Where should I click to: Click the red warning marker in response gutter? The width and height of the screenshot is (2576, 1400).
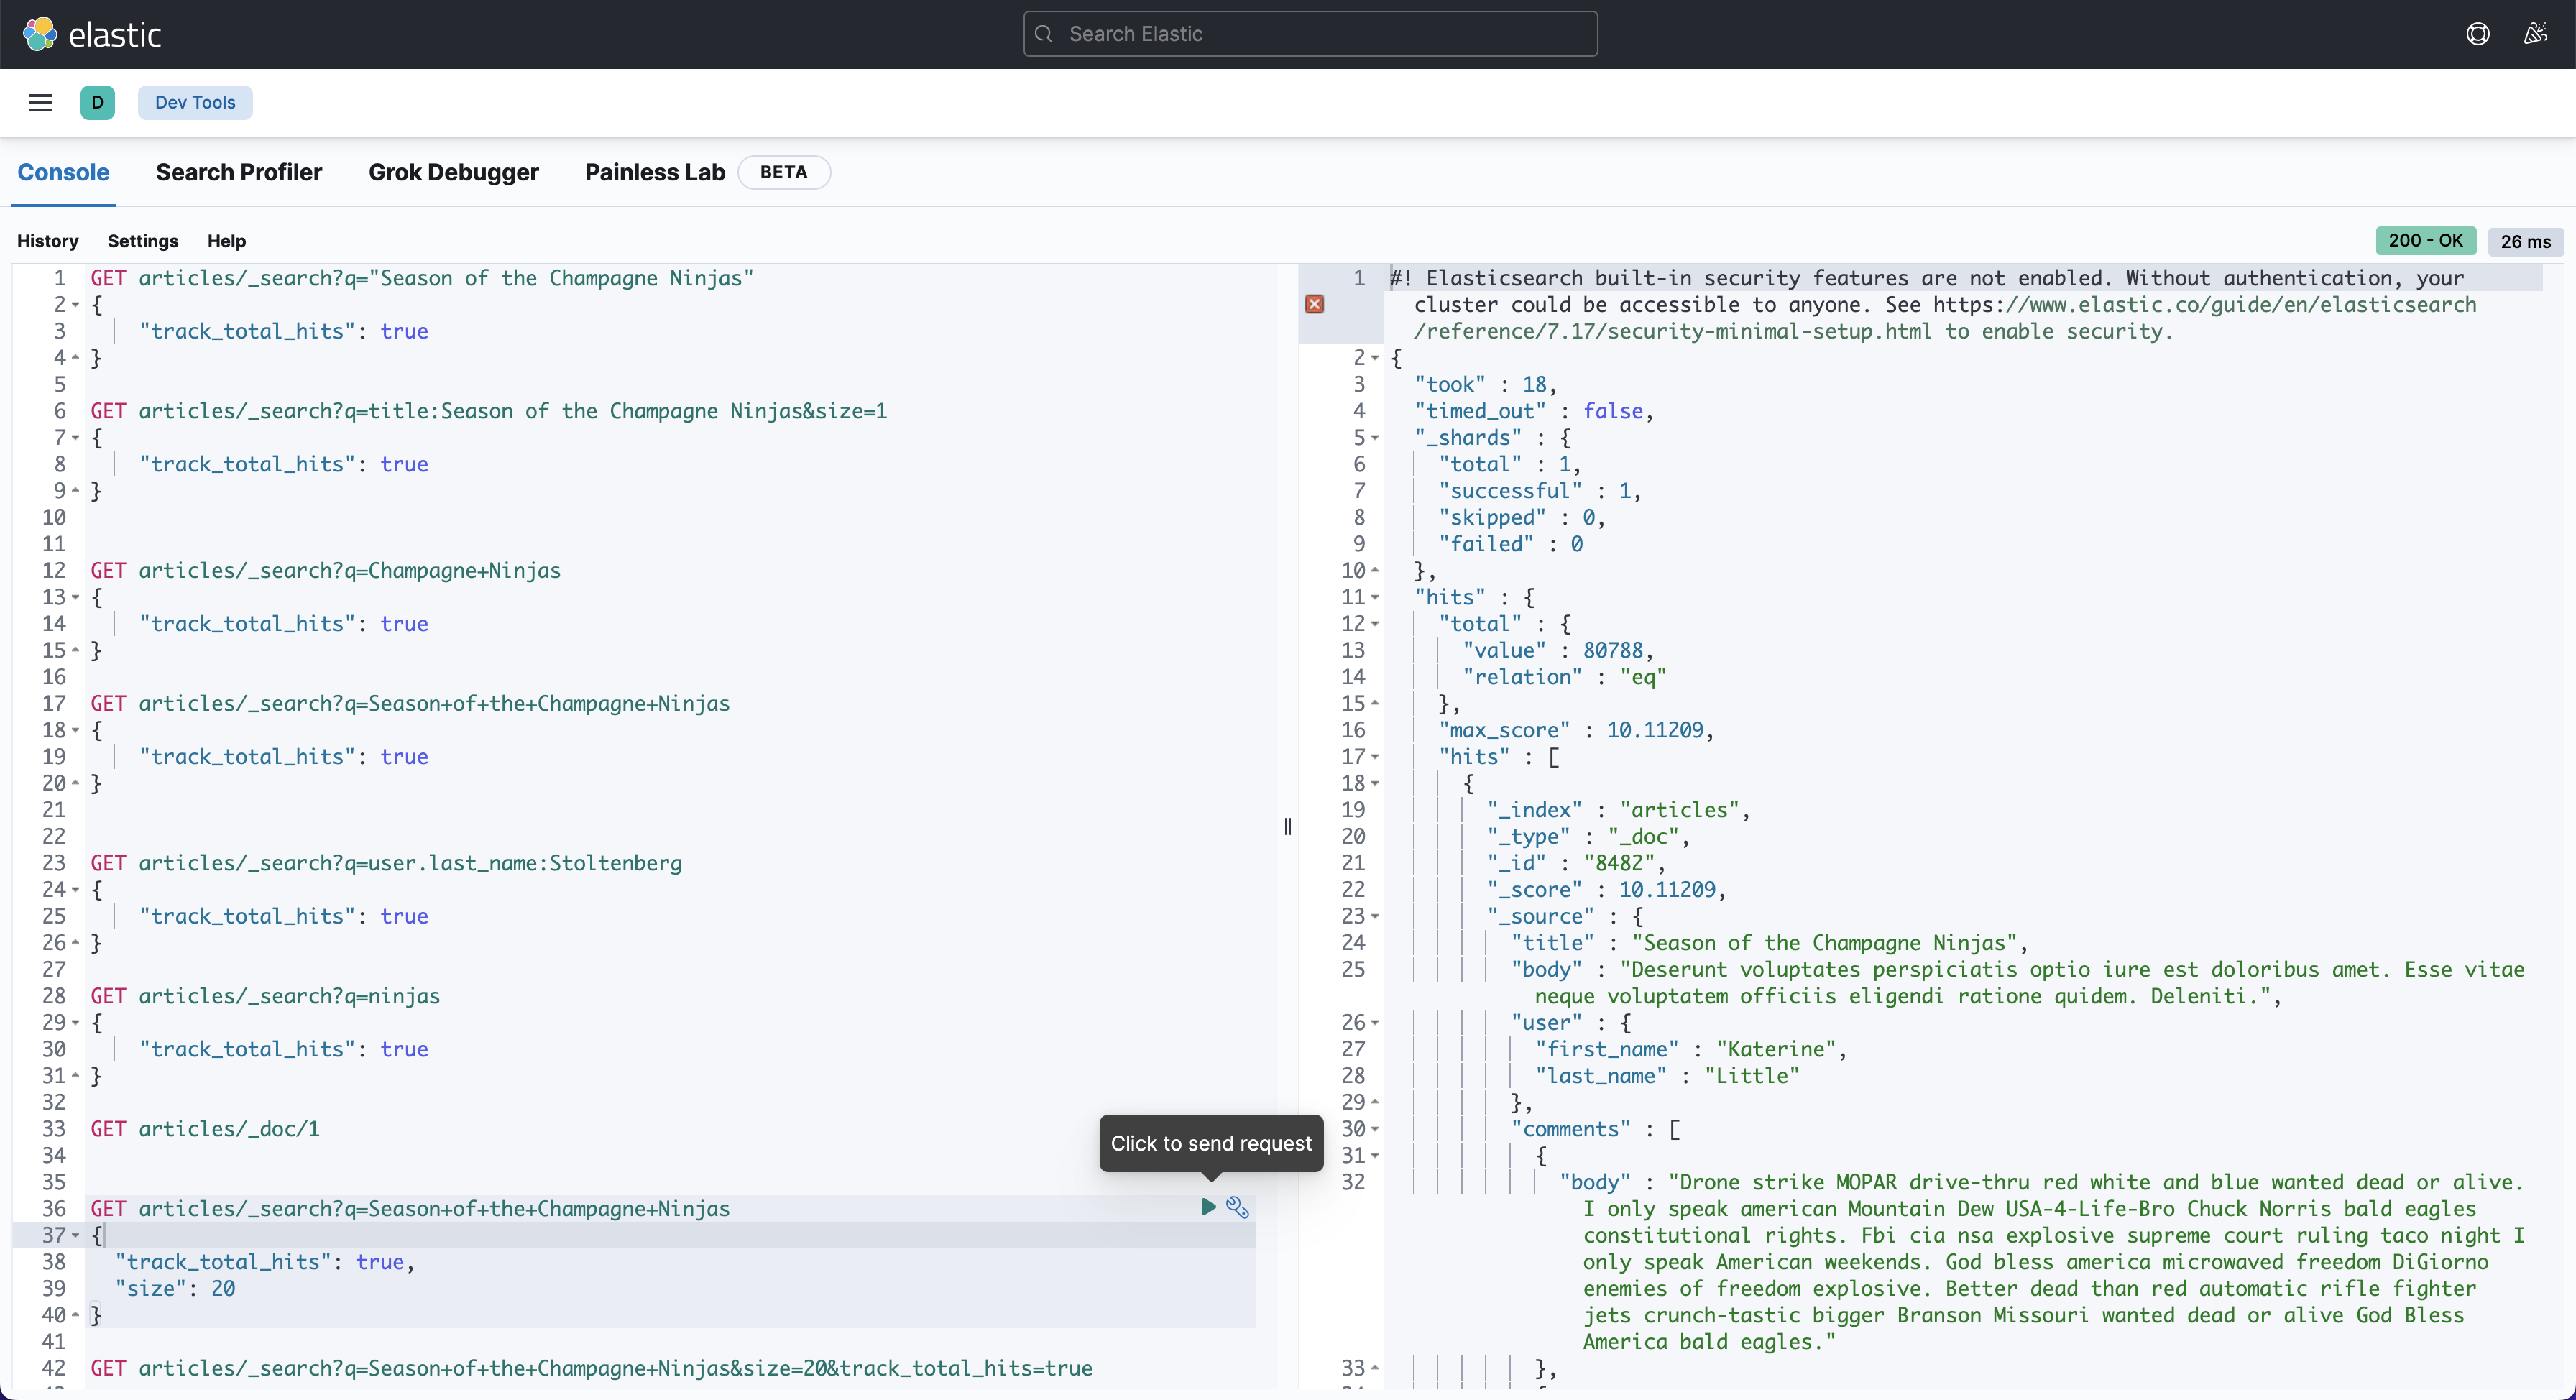(x=1315, y=304)
